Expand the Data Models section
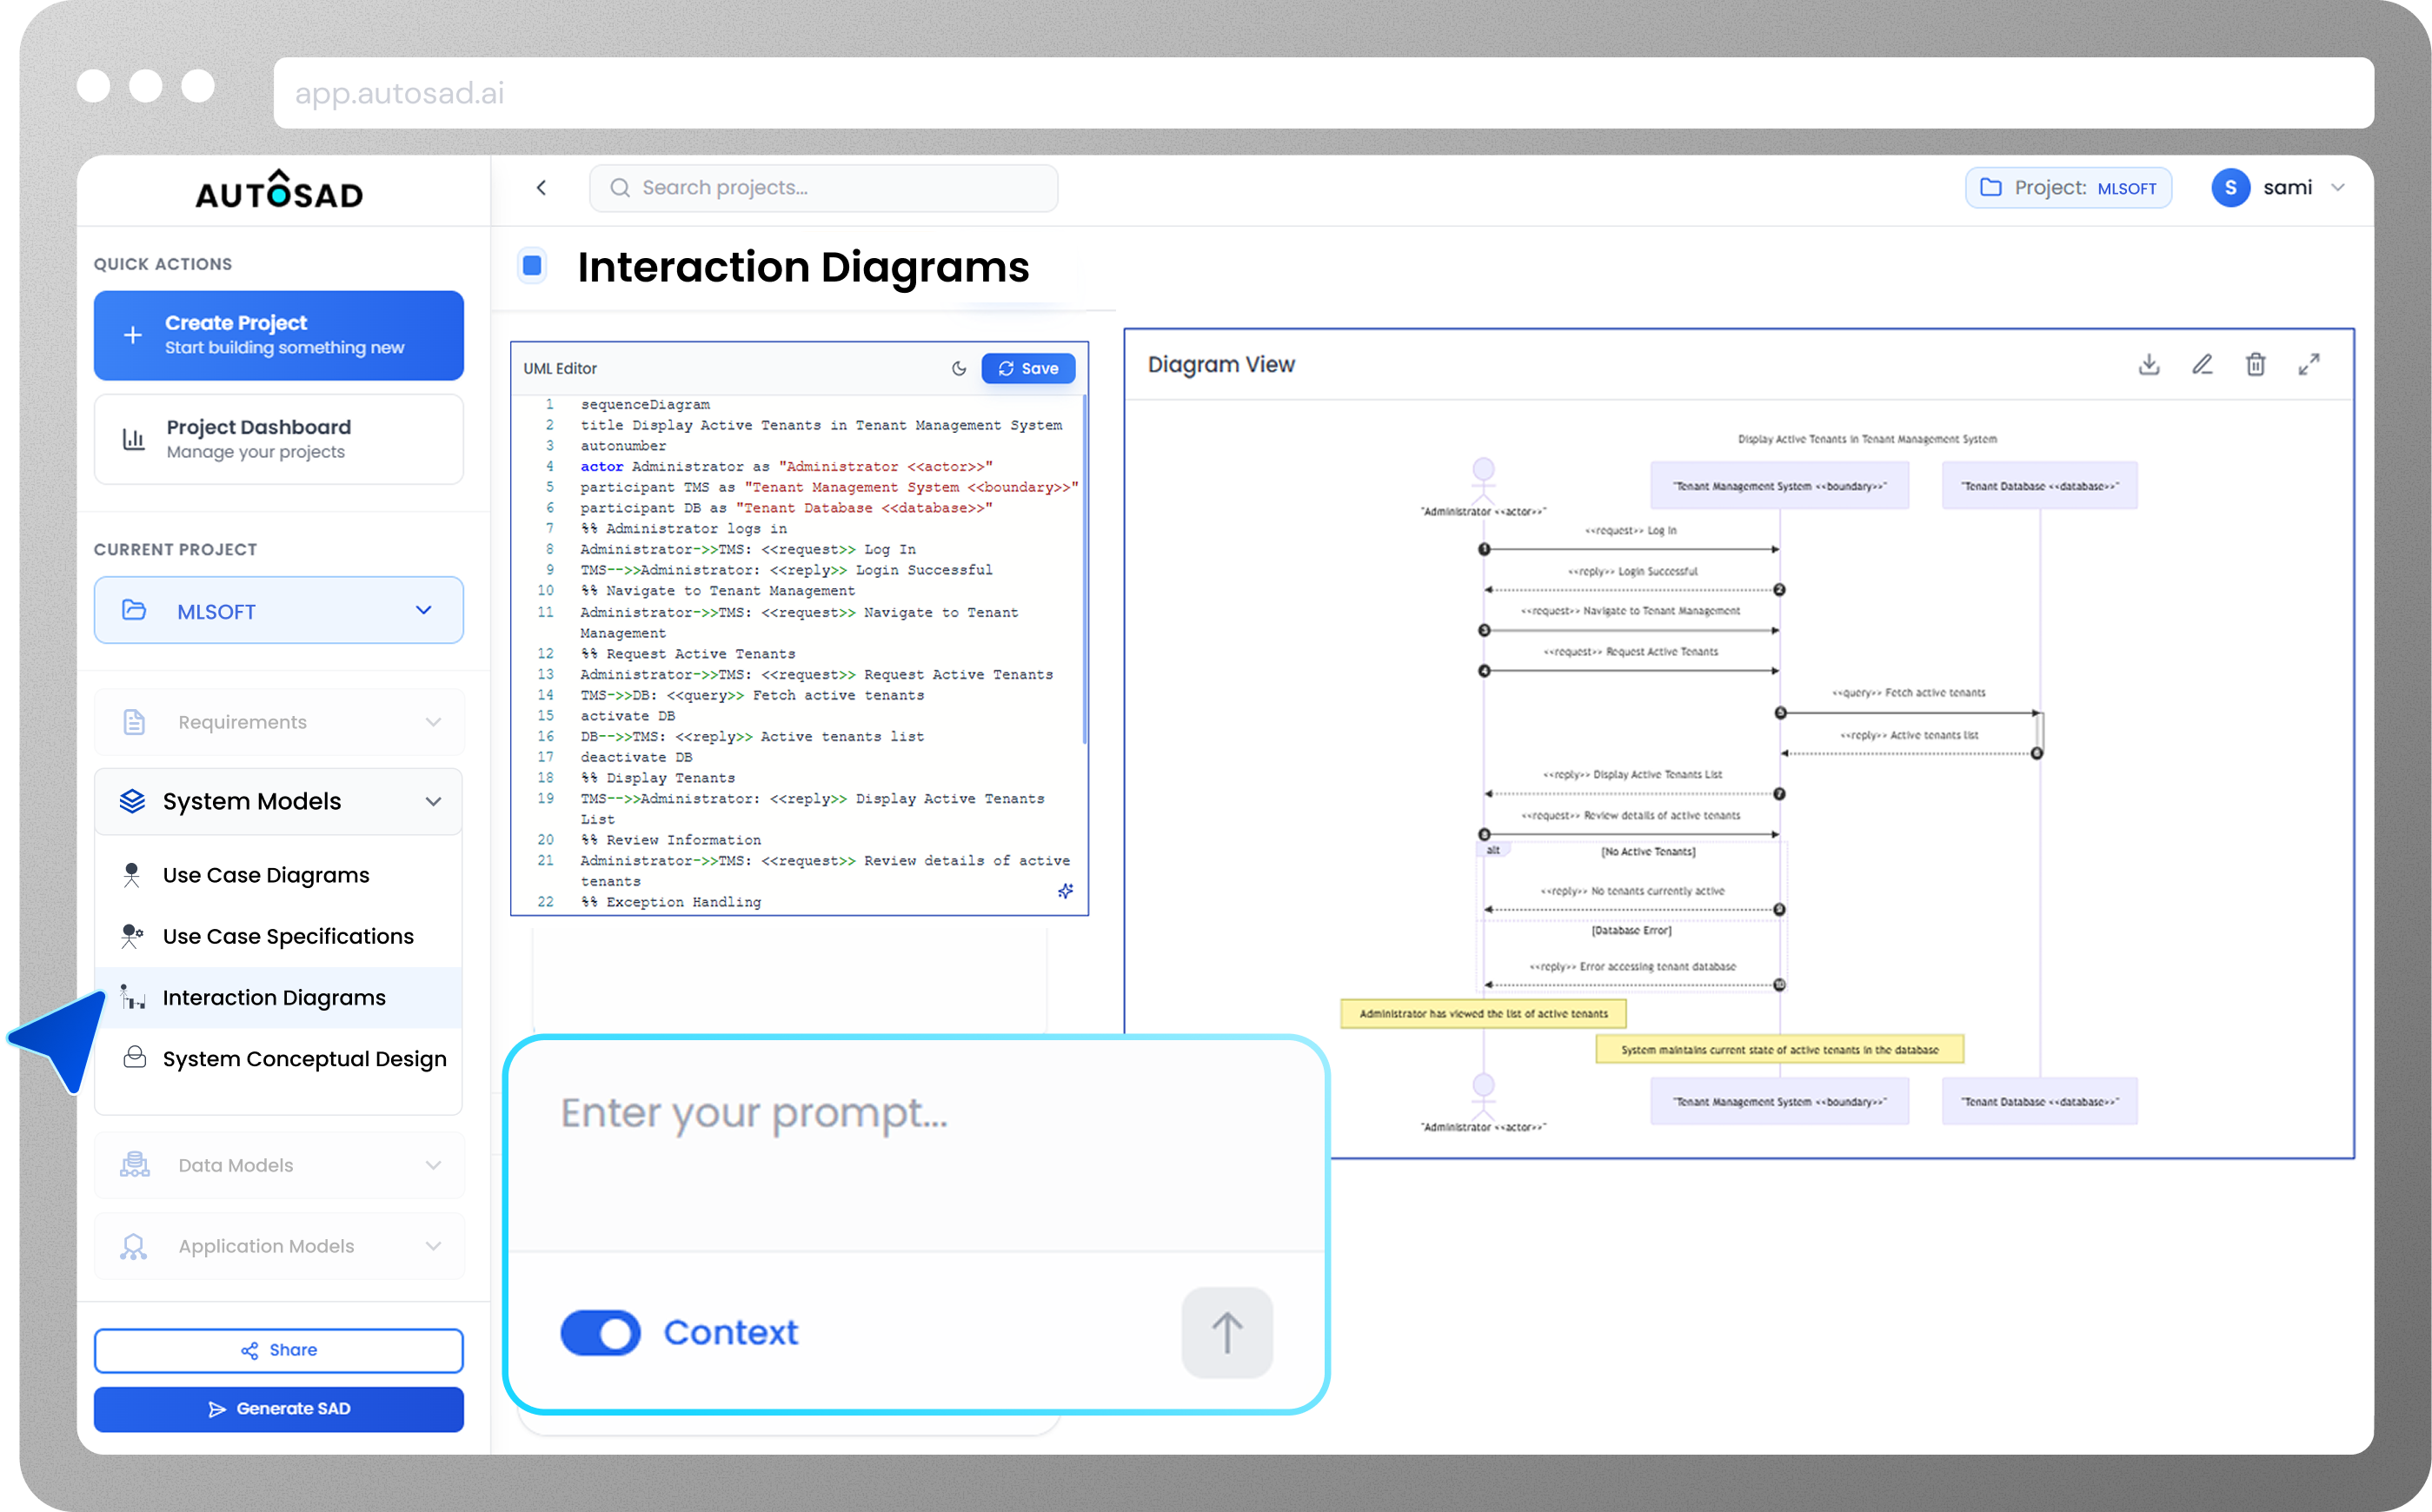This screenshot has height=1512, width=2432. click(x=279, y=1165)
